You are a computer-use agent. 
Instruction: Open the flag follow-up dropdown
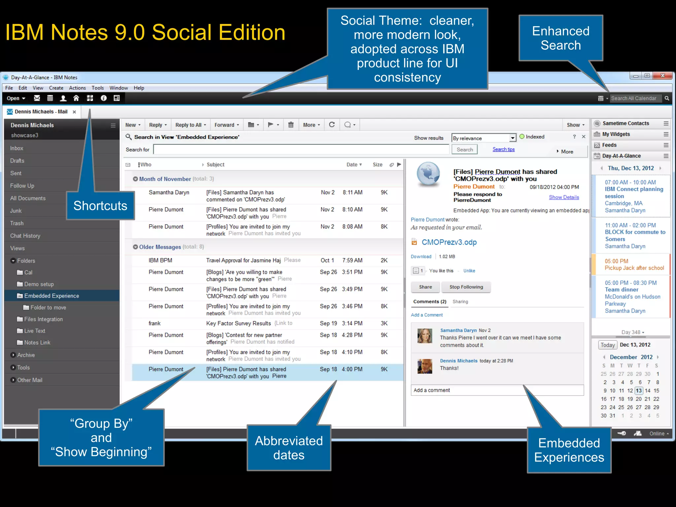coord(273,125)
